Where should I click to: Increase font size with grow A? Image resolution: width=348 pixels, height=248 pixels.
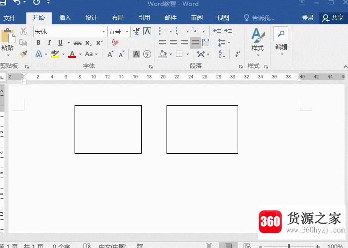(x=110, y=54)
